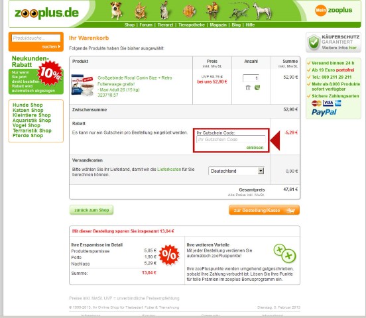The image size is (366, 318).
Task: Open the Forum menu item
Action: click(146, 25)
